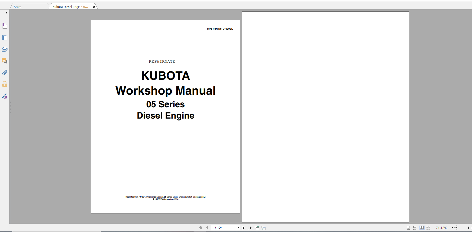This screenshot has height=232, width=472.
Task: Select the Kubota Diesel Engine document tab
Action: click(70, 7)
